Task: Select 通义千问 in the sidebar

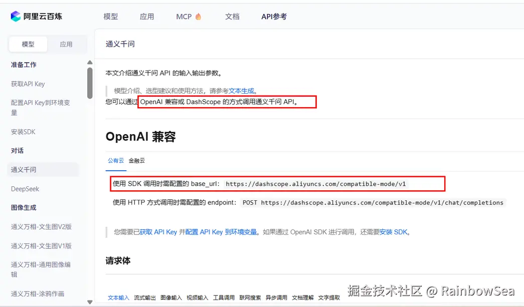Action: pos(43,169)
